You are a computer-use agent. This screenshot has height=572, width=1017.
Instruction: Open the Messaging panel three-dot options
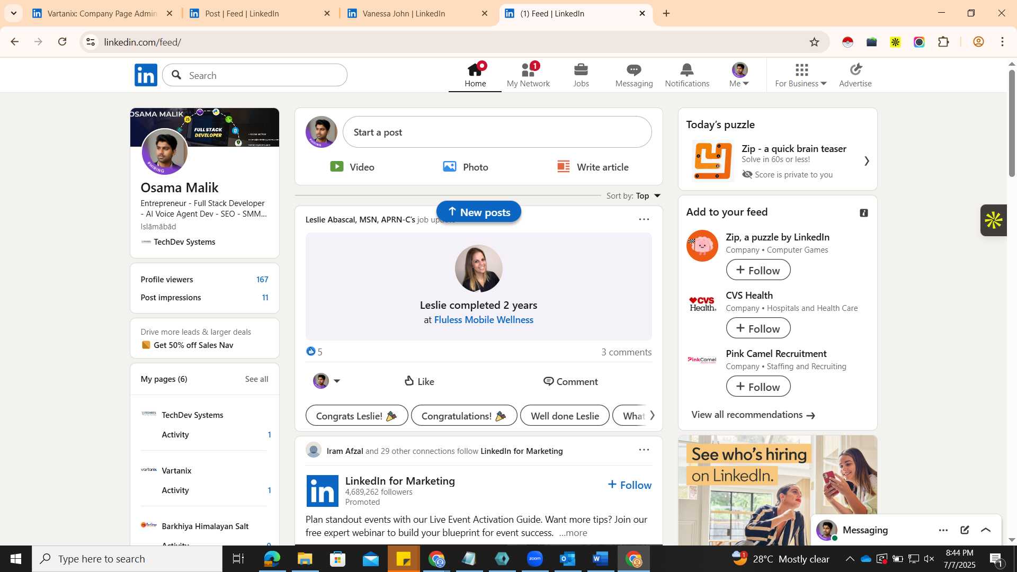(943, 530)
